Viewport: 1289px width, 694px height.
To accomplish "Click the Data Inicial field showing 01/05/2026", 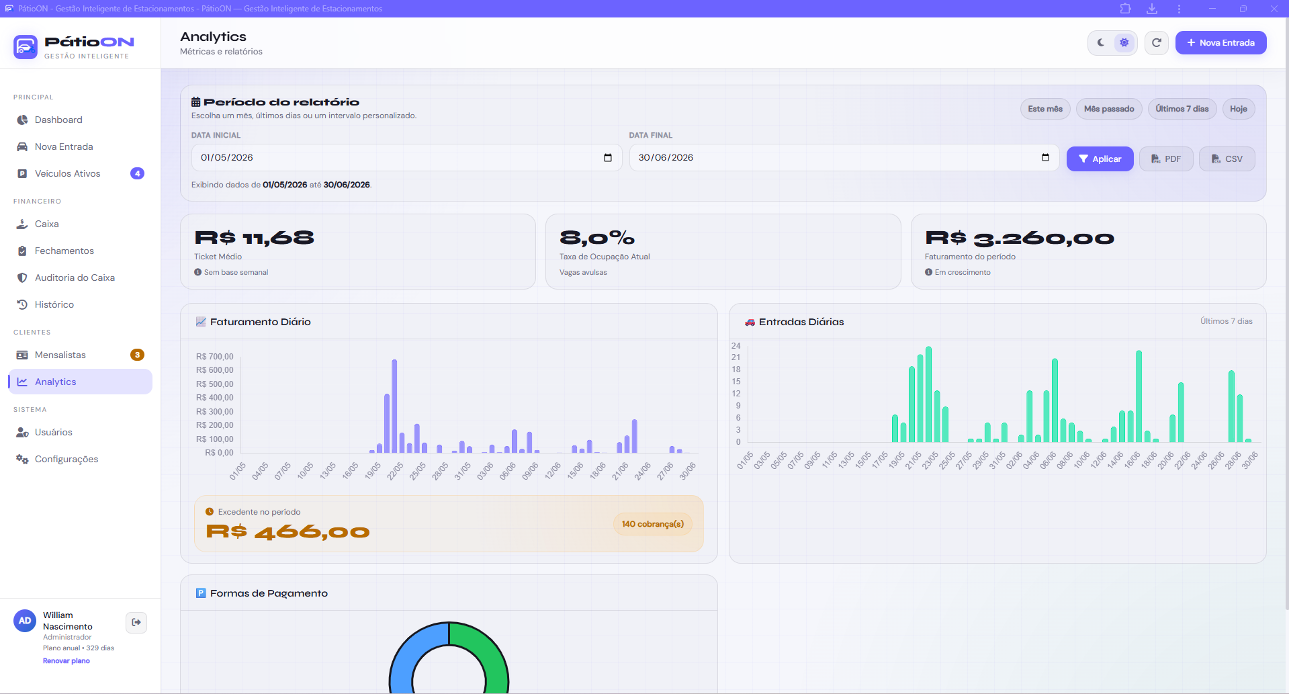I will (406, 158).
